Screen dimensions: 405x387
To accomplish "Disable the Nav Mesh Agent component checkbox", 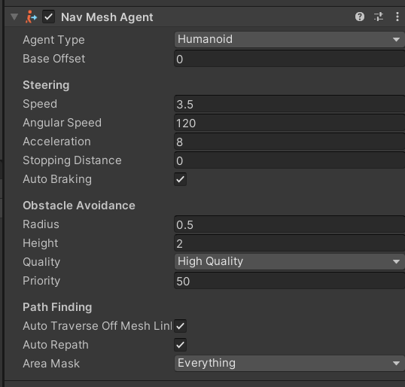I will click(49, 17).
